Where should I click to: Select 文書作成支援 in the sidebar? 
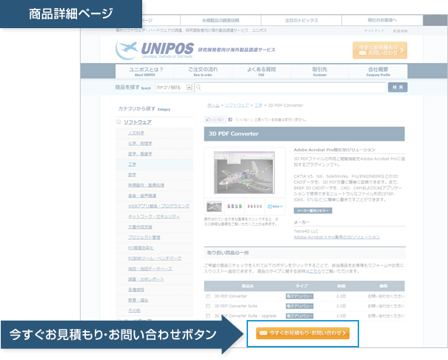point(140,227)
